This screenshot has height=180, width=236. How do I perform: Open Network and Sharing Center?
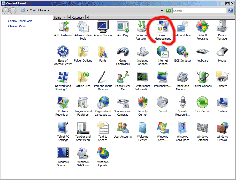(x=63, y=81)
